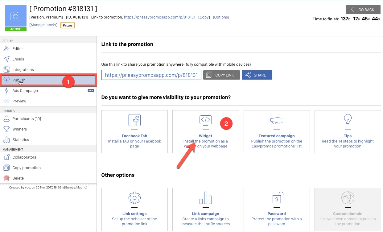This screenshot has height=232, width=383.
Task: Click the Manage labels link
Action: [x=43, y=25]
